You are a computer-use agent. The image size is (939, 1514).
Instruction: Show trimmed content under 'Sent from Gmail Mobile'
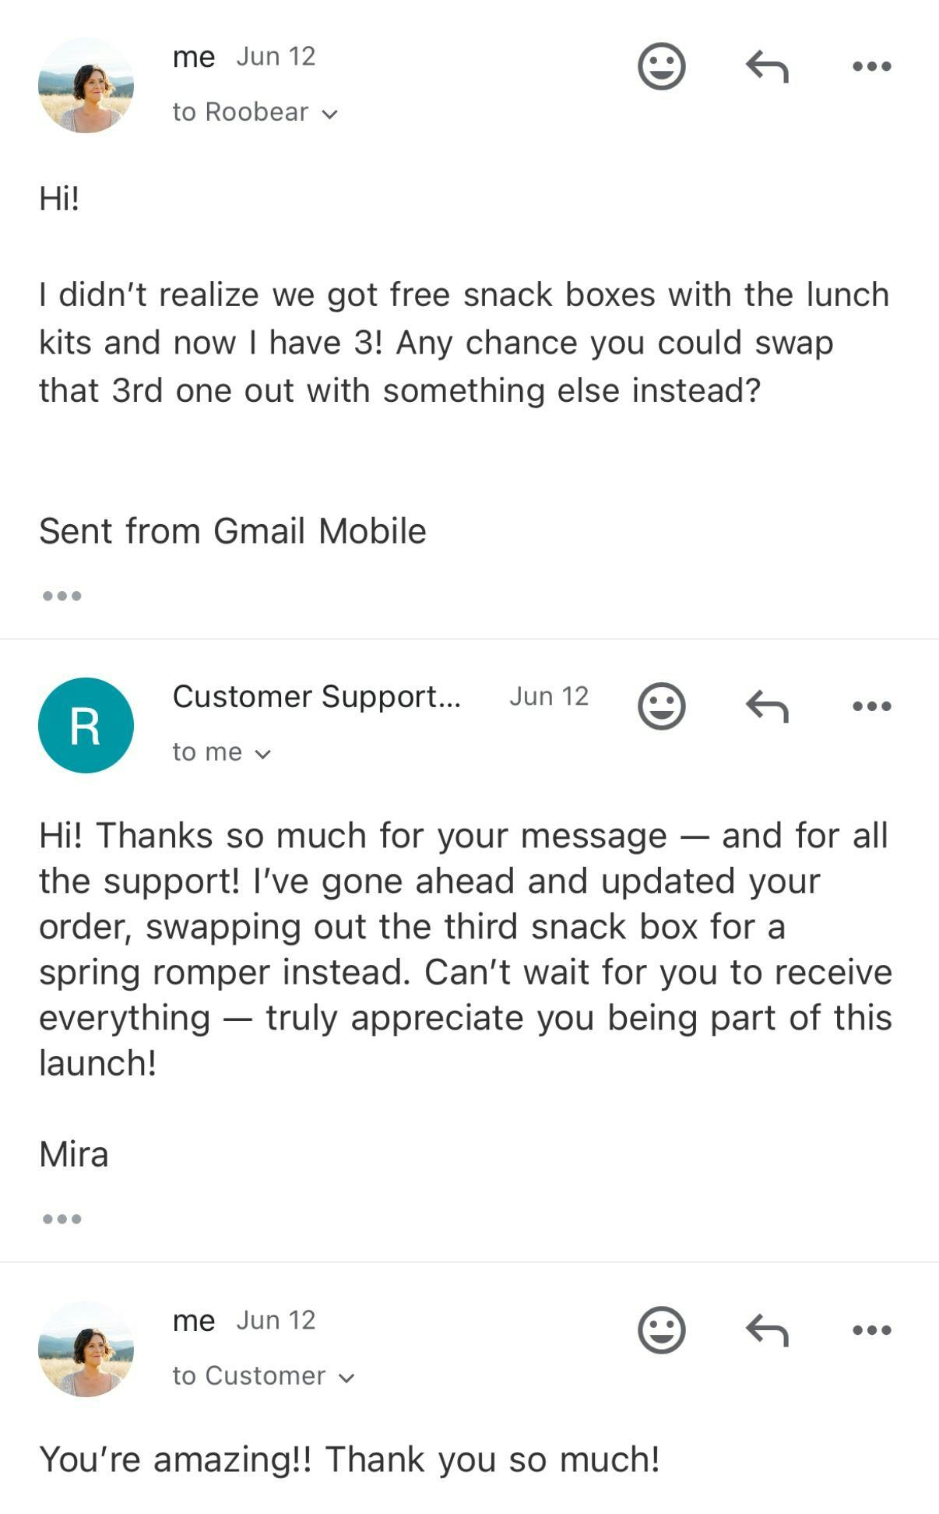[62, 596]
